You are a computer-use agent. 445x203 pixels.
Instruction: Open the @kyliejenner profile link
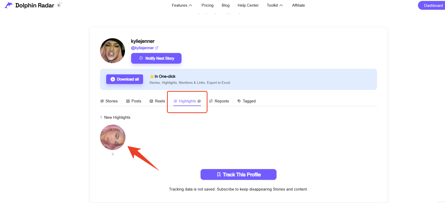coord(142,48)
